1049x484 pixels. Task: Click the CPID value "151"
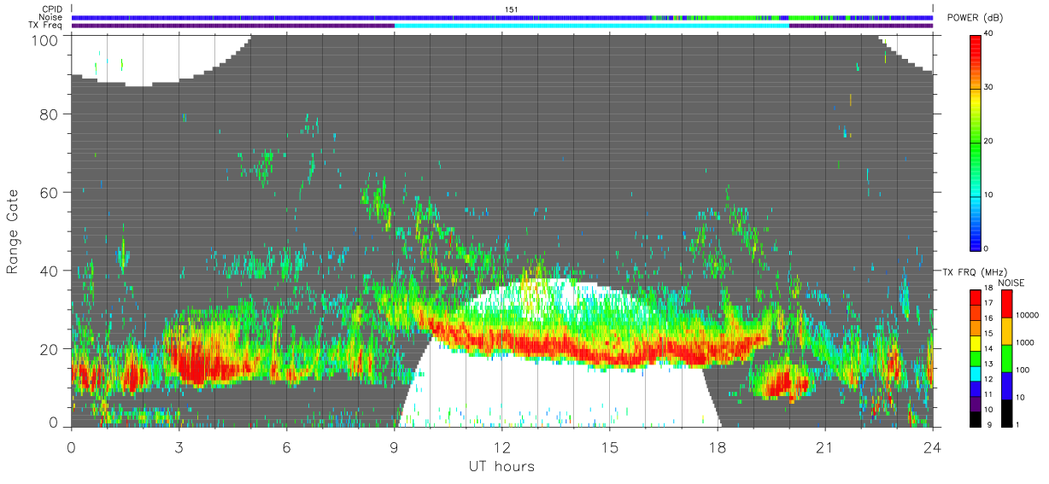point(511,9)
